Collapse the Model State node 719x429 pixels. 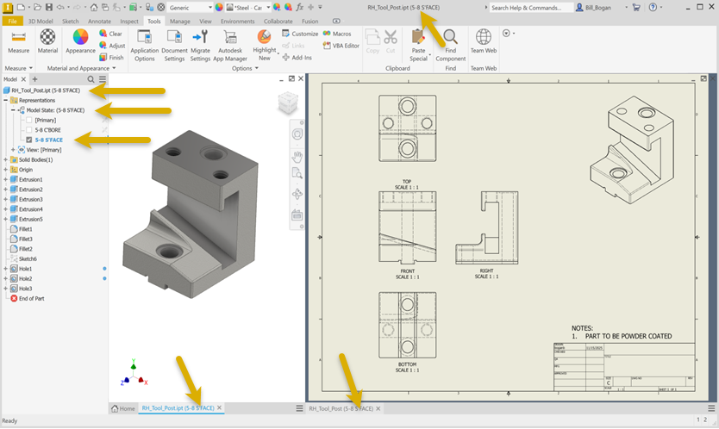13,110
